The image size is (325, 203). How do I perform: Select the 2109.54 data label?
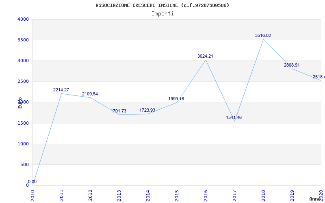(x=90, y=94)
